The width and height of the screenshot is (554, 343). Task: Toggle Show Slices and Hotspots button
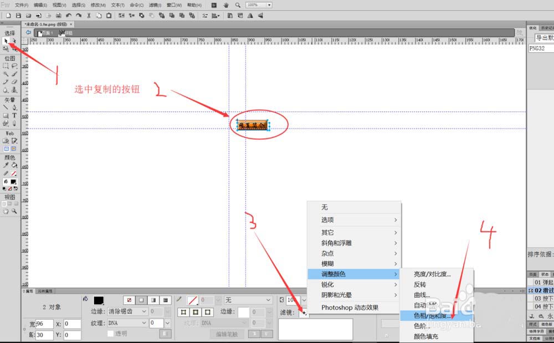[14, 149]
